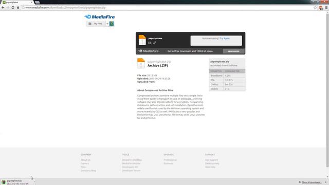The height and width of the screenshot is (185, 329).
Task: Click the extension icon beside the bookmark star
Action: (321, 8)
